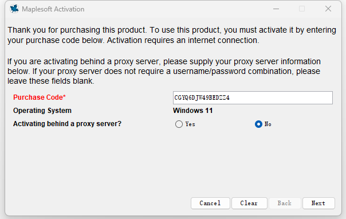The image size is (346, 219).
Task: Click the 'No' text beside its radio
Action: pos(268,124)
